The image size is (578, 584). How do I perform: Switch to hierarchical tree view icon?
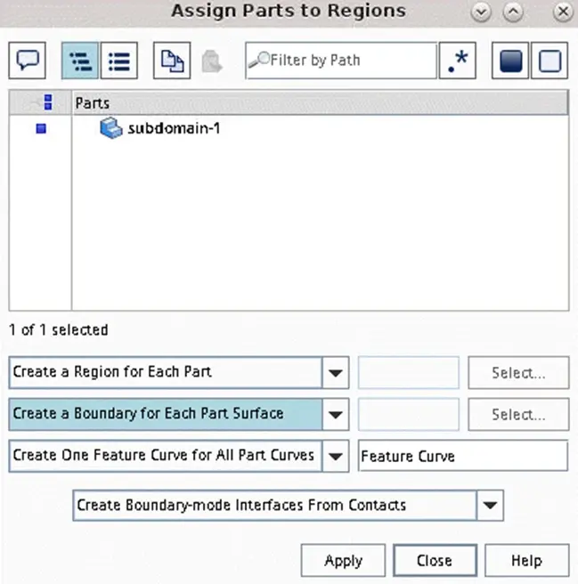click(x=80, y=61)
